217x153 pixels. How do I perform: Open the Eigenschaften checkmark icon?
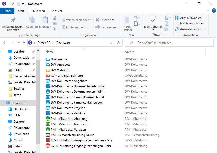tap(153, 20)
